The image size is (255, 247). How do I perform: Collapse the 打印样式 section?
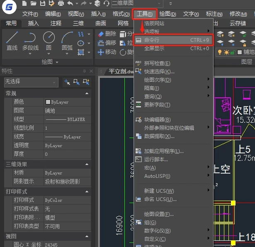coord(87,191)
